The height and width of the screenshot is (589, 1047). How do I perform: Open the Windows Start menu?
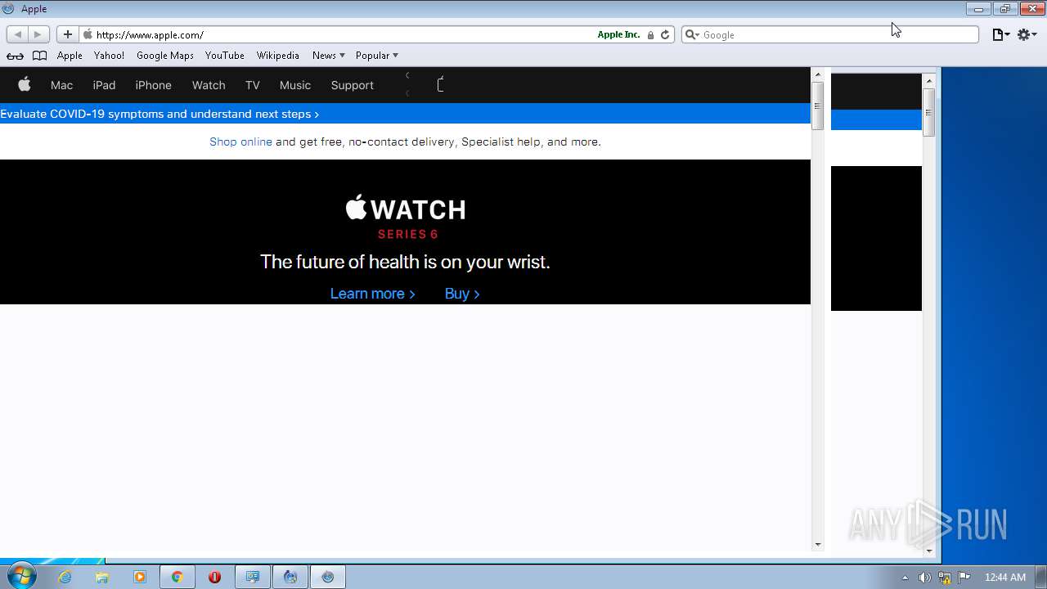tap(20, 576)
